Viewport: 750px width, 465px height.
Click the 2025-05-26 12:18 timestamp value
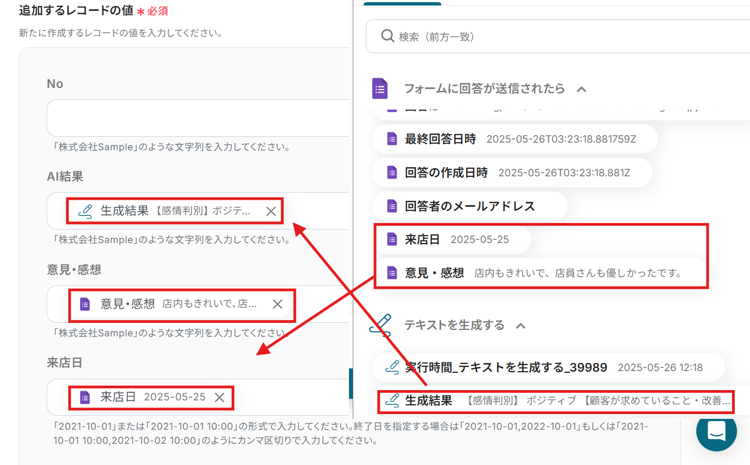pos(660,368)
